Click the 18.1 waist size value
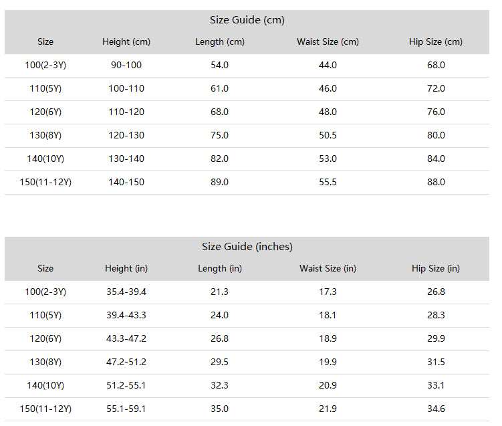Image resolution: width=502 pixels, height=426 pixels. tap(328, 316)
